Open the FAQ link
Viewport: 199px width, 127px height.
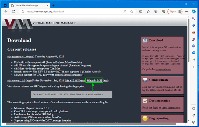[155, 108]
